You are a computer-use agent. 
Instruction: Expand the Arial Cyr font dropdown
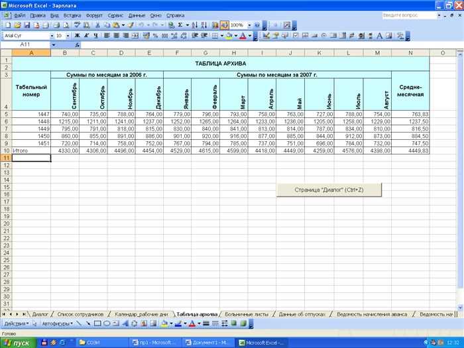coord(52,36)
